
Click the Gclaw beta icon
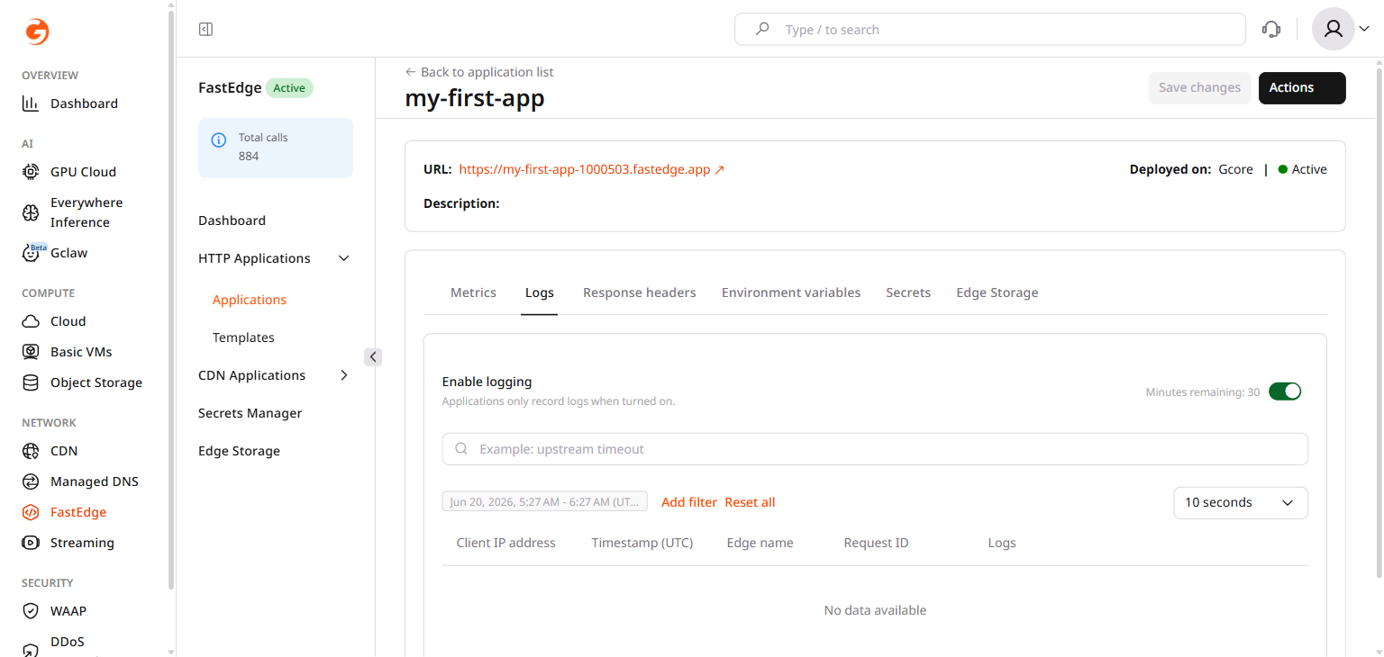pyautogui.click(x=32, y=253)
